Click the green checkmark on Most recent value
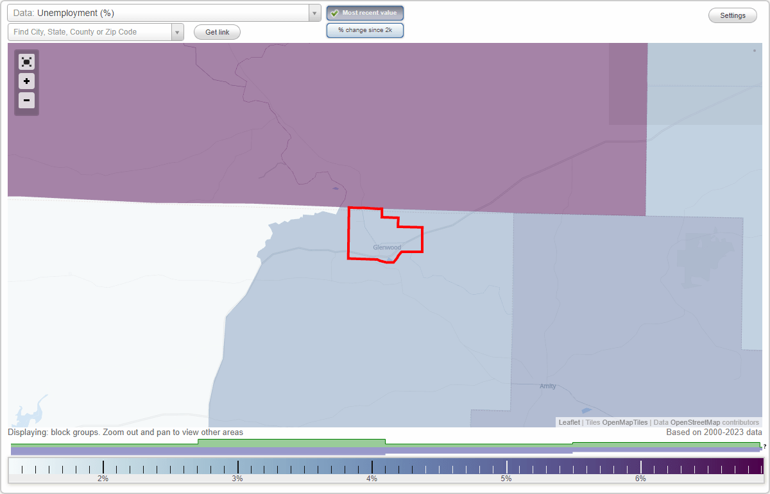The width and height of the screenshot is (770, 494). click(x=334, y=13)
